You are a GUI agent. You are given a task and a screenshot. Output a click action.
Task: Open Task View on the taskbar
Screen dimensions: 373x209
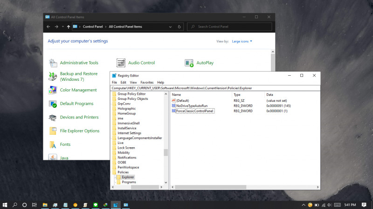[34, 205]
